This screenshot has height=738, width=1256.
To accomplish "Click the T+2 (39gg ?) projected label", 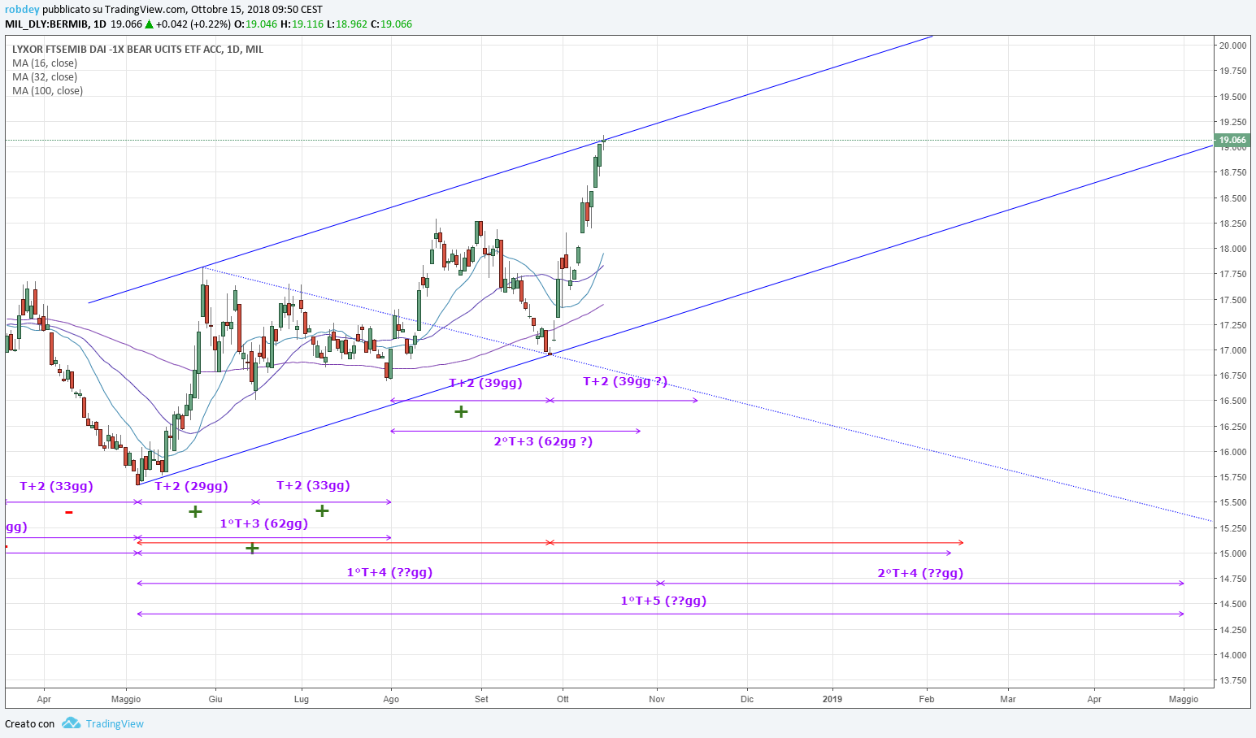I will tap(625, 381).
